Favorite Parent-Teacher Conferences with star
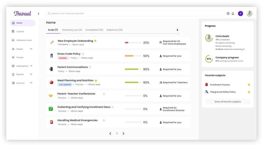262x145 pixels. (104, 94)
